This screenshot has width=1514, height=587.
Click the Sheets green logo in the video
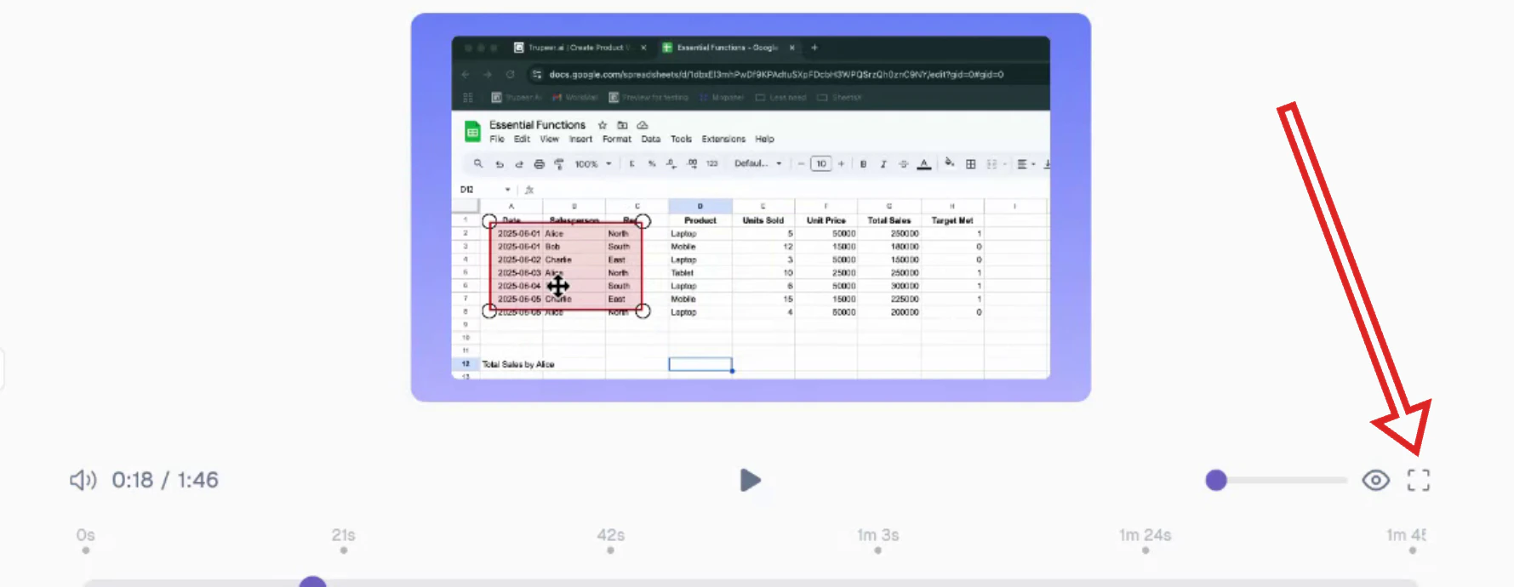click(x=472, y=132)
